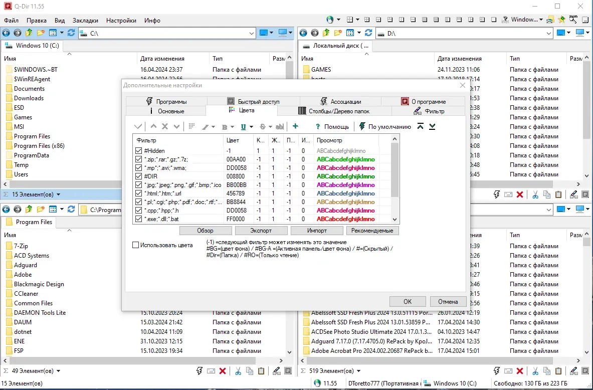Click the magenta preview text of *.jpg row
This screenshot has height=390, width=593.
(x=346, y=184)
